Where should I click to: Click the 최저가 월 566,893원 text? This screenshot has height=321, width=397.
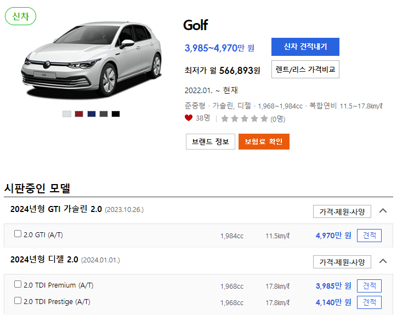pos(222,70)
